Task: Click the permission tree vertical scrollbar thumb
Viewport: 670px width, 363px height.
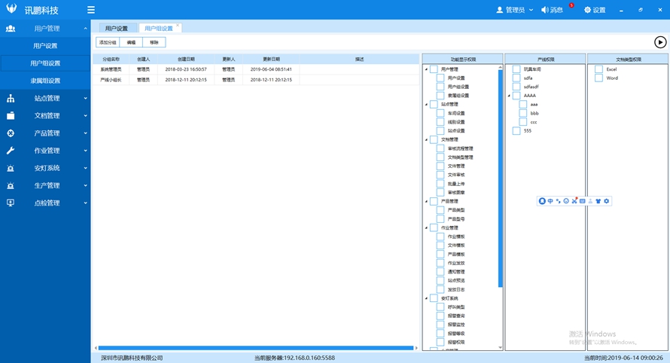Action: pyautogui.click(x=501, y=178)
